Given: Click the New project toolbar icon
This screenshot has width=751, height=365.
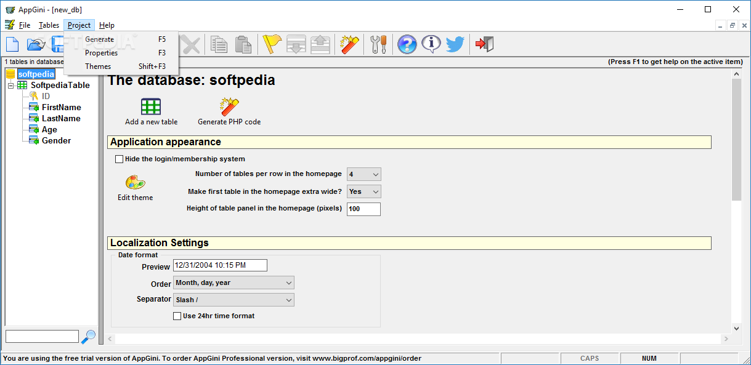Looking at the screenshot, I should 12,44.
